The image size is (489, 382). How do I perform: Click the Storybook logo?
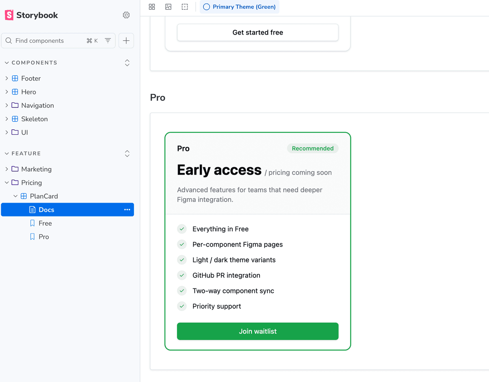click(31, 15)
